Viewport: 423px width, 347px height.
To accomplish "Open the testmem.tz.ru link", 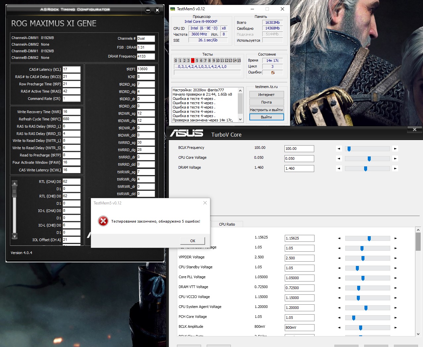I will point(267,87).
